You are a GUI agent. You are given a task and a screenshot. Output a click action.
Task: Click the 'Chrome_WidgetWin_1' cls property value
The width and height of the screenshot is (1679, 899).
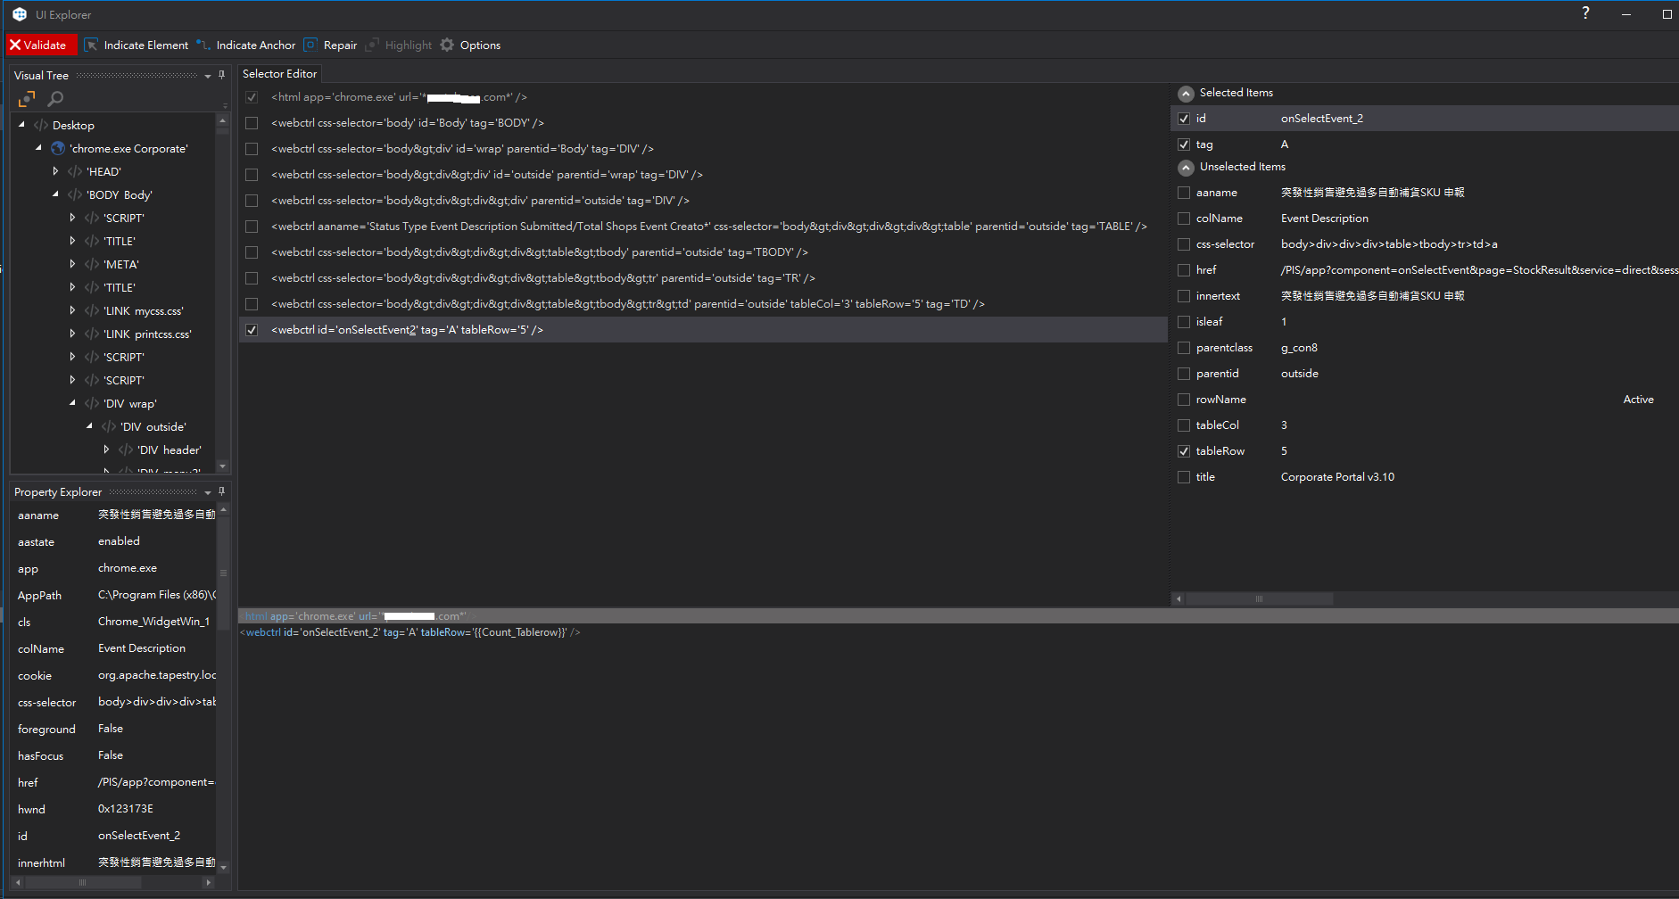153,622
